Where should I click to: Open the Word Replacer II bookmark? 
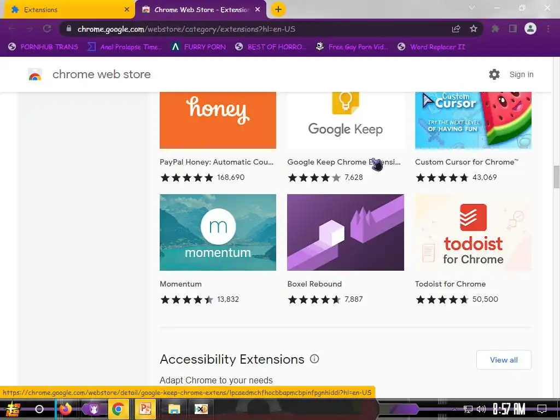coord(431,47)
